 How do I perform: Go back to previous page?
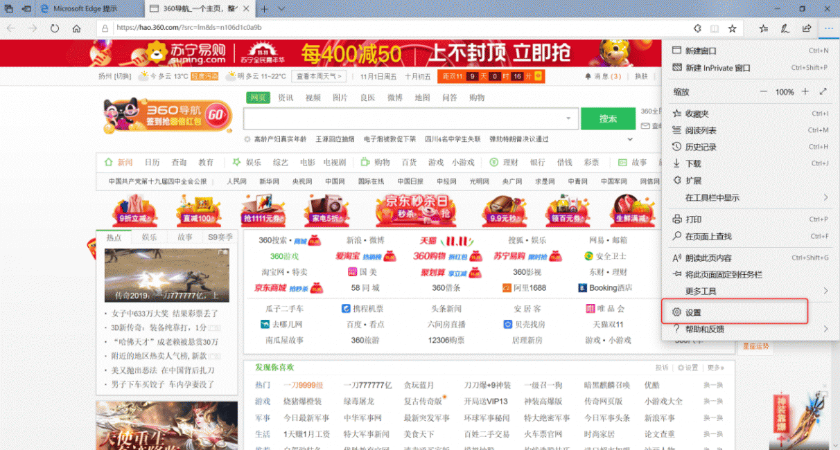(12, 28)
